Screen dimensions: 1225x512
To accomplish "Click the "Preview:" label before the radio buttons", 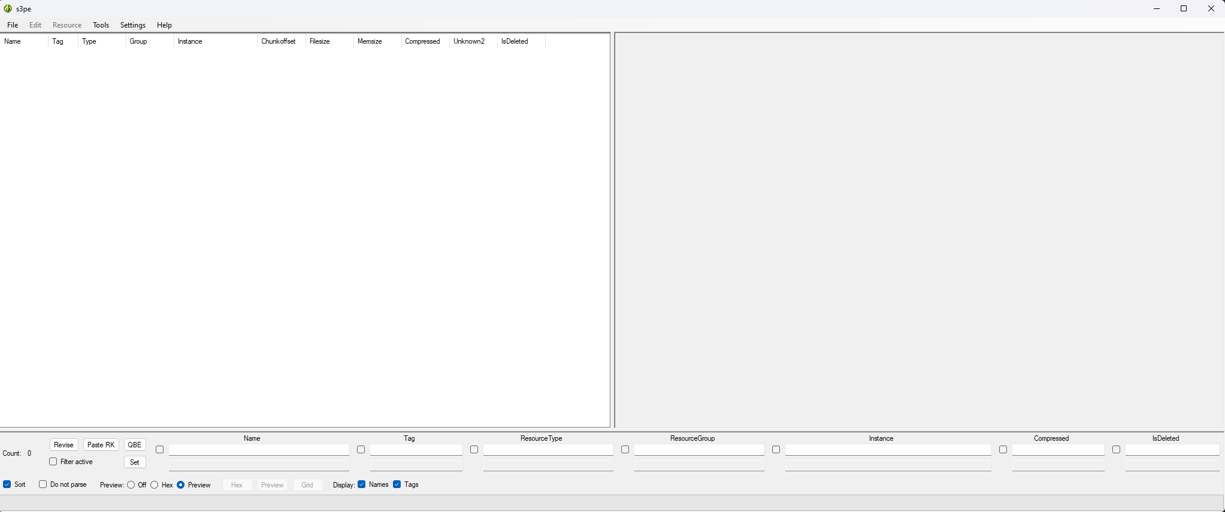I will (112, 485).
